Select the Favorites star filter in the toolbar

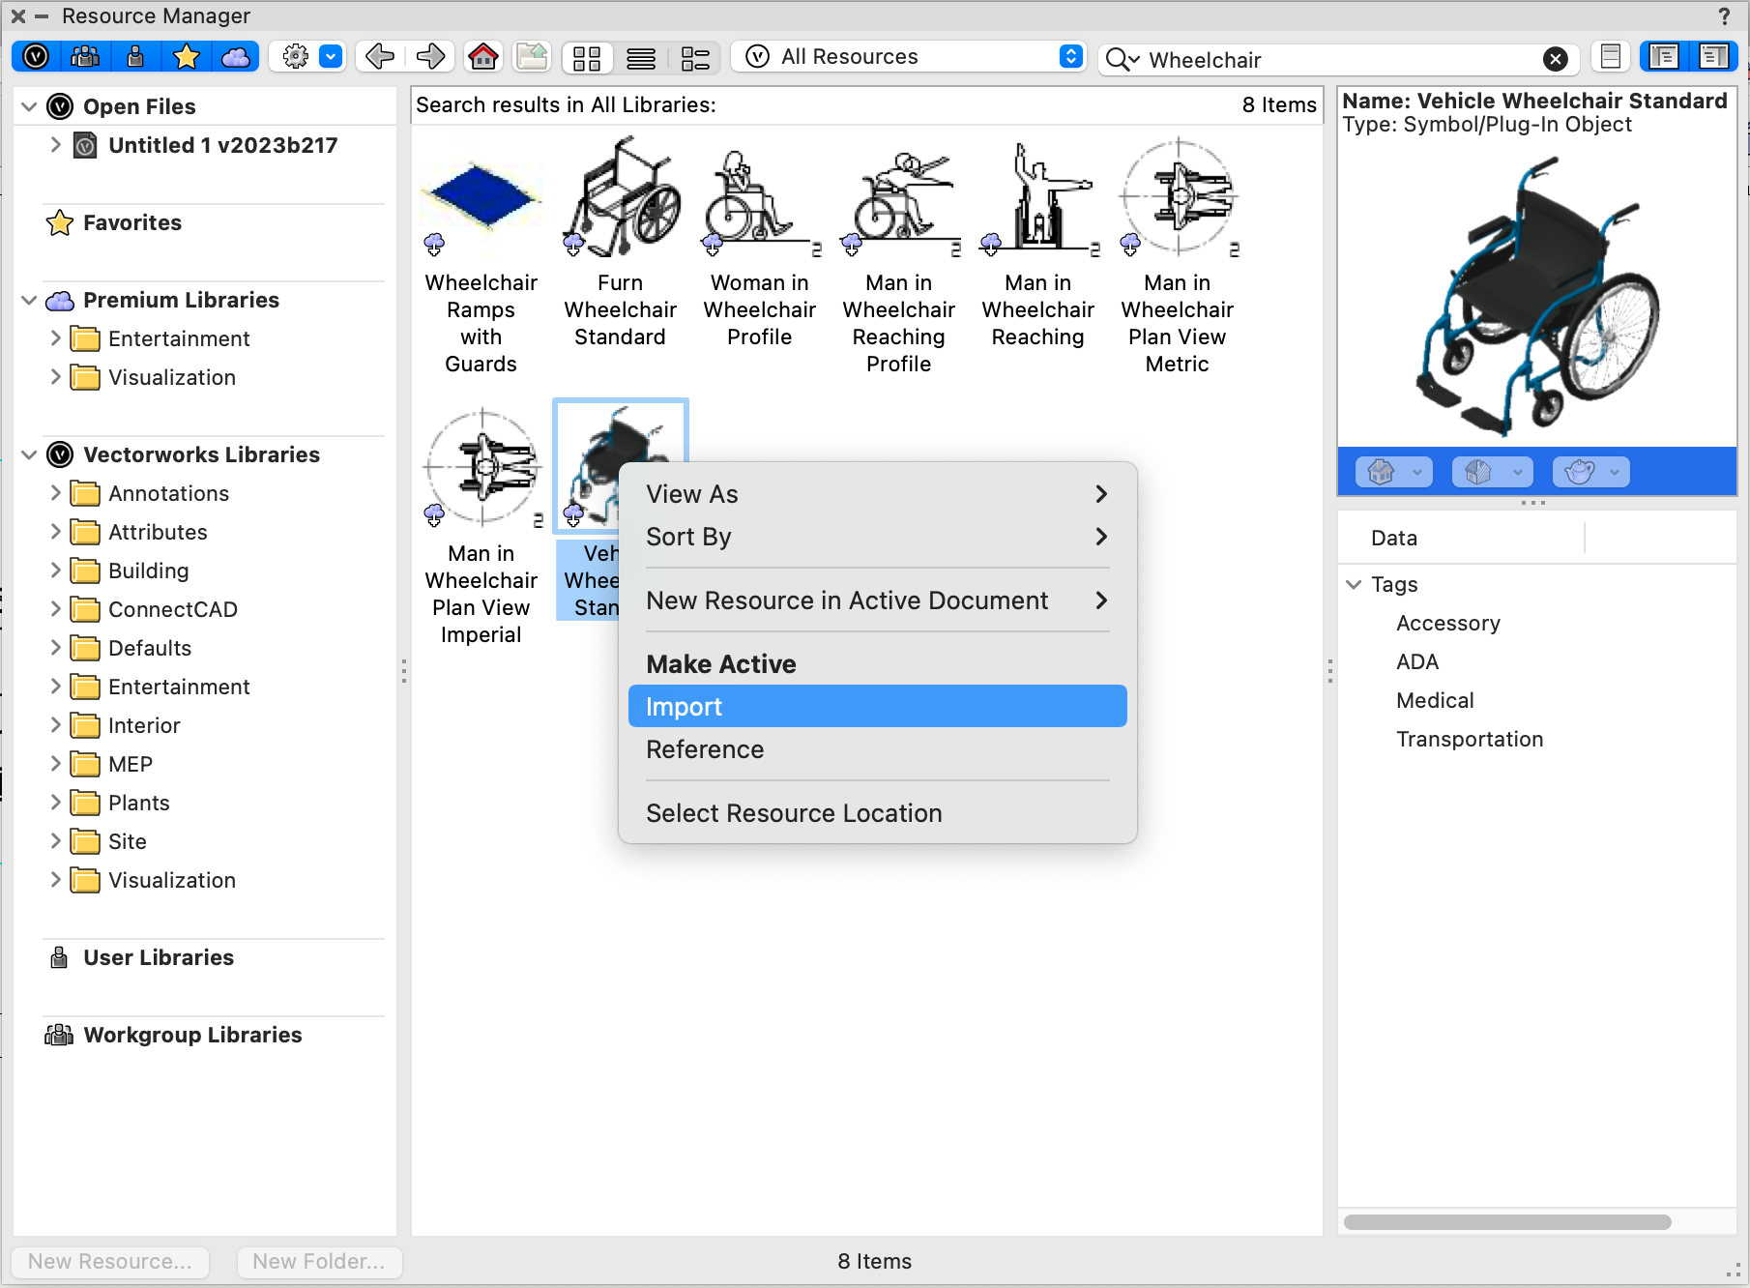(187, 56)
